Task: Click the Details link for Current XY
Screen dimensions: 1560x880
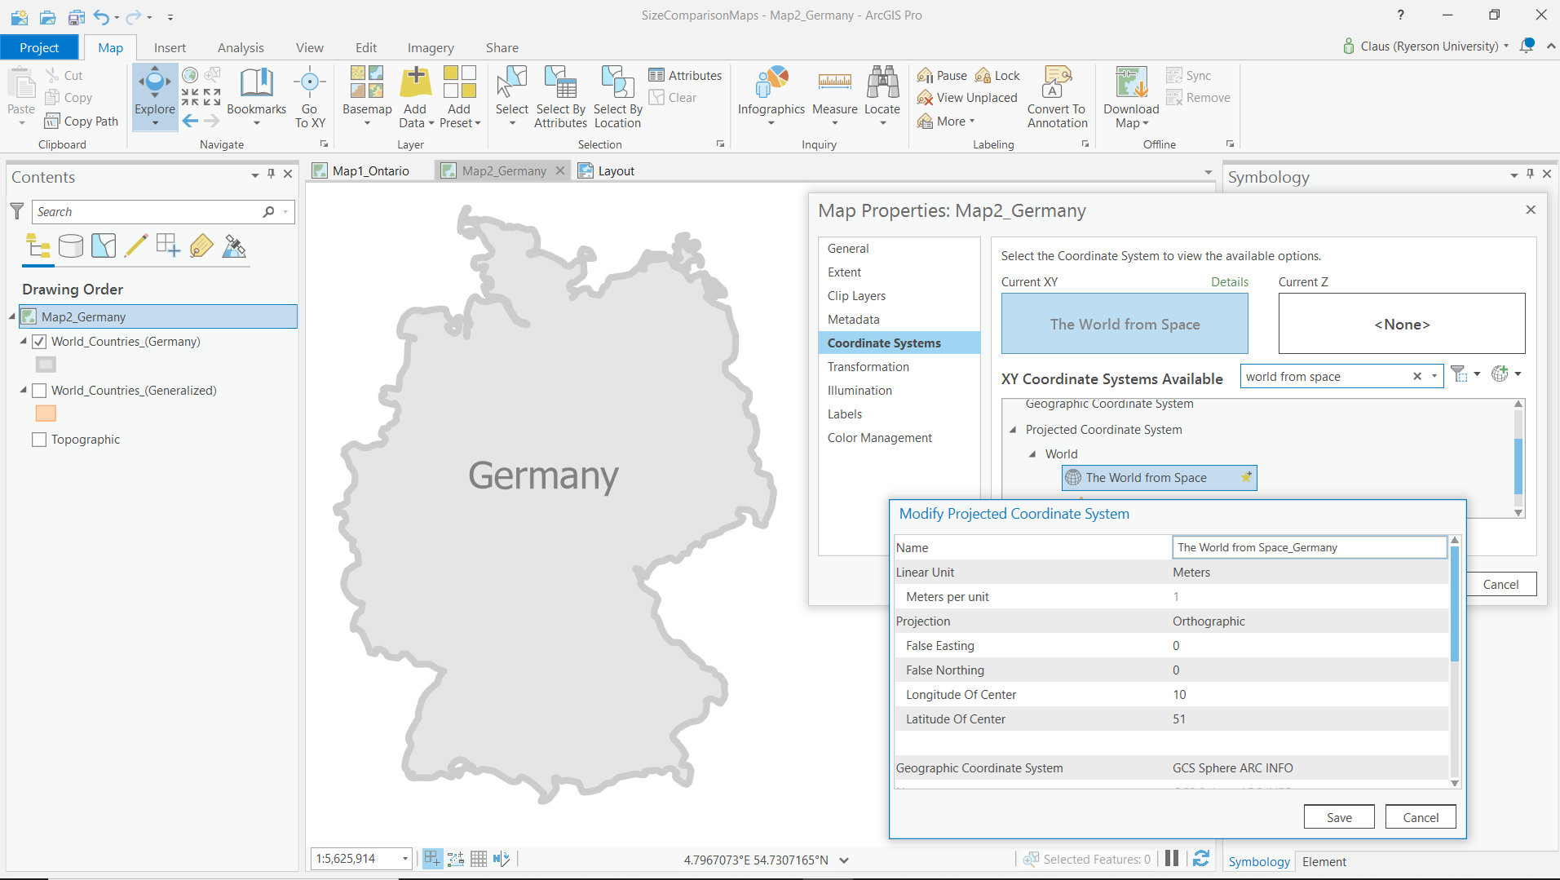Action: (1230, 281)
